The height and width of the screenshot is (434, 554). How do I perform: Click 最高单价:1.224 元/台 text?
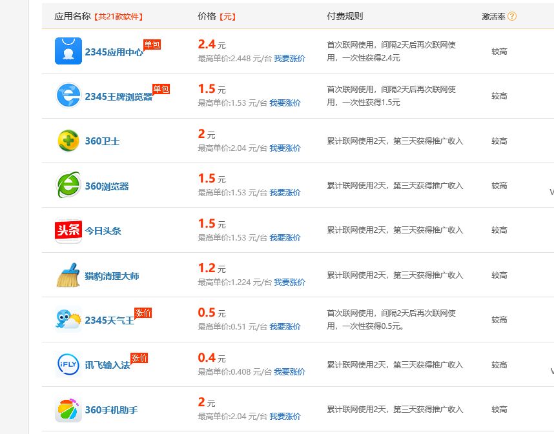pyautogui.click(x=234, y=282)
